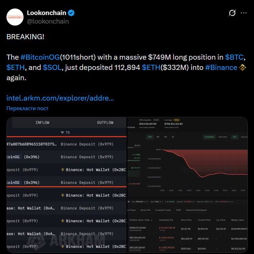Select the 24H time range toggle

pos(150,137)
